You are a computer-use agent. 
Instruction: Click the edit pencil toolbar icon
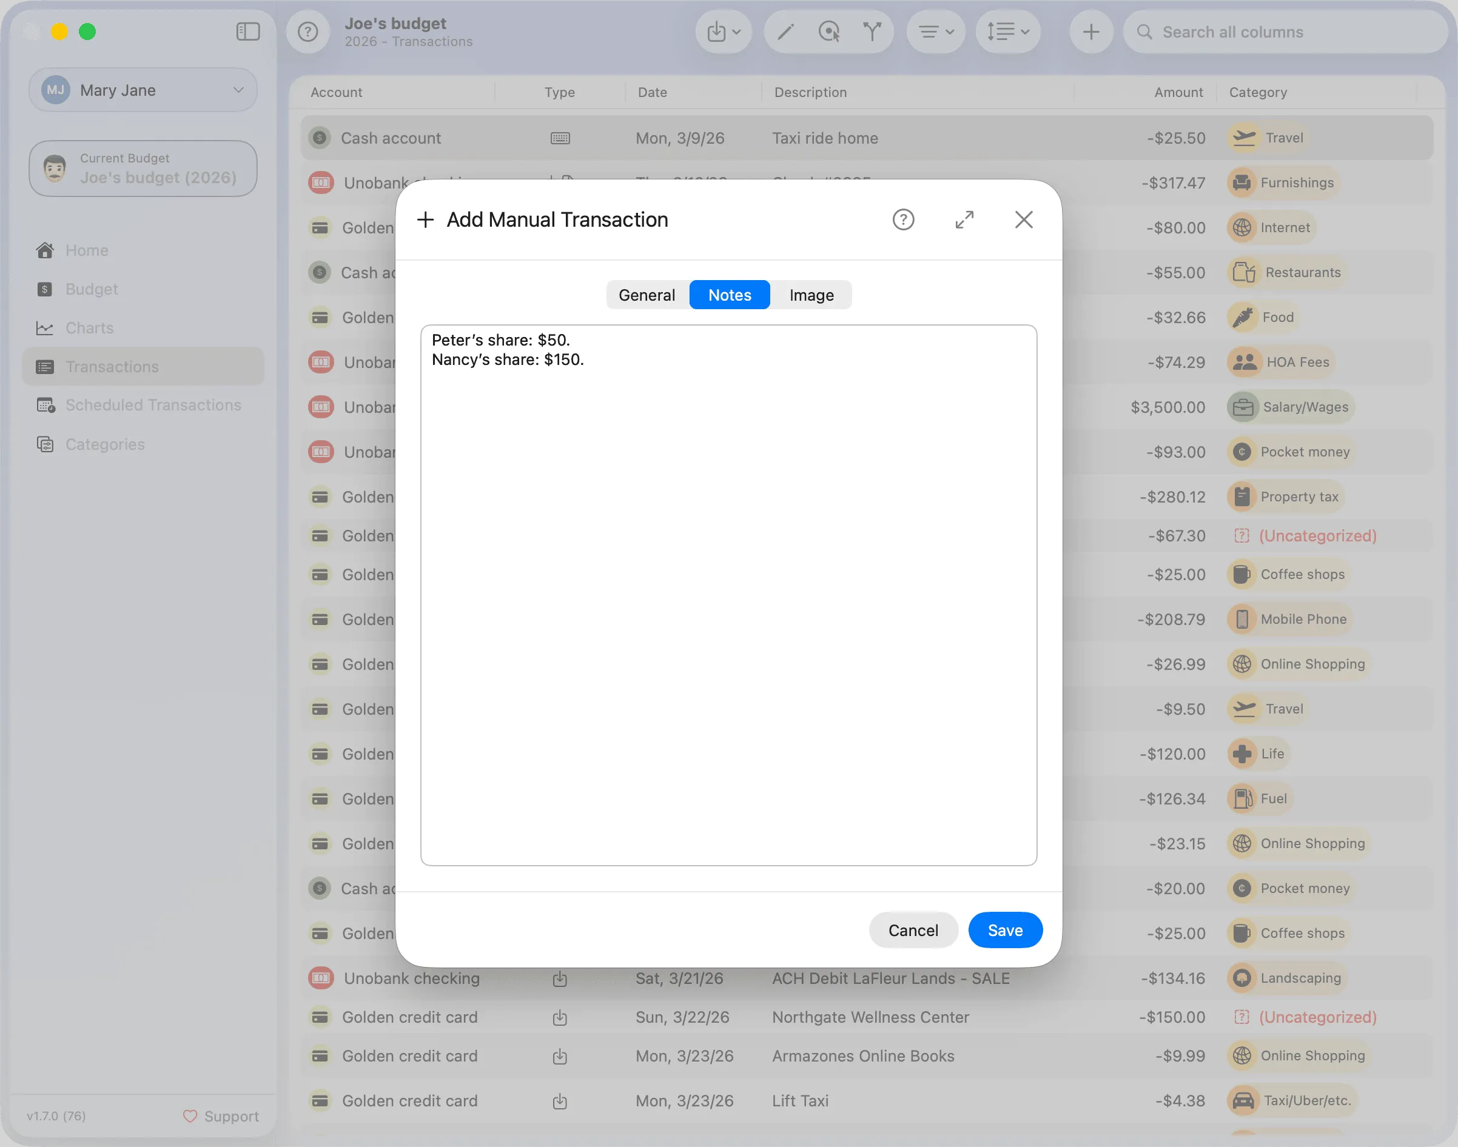point(785,32)
